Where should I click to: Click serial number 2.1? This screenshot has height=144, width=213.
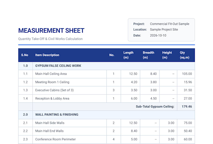(25, 123)
